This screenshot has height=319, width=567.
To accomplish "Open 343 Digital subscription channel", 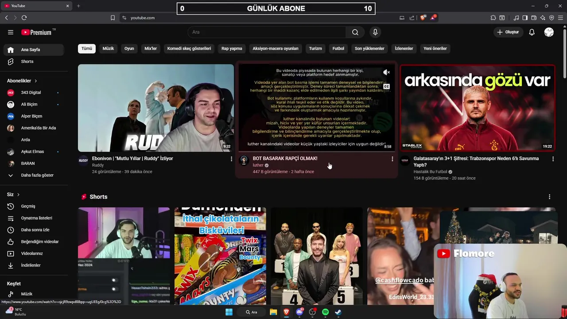I will tap(33, 93).
